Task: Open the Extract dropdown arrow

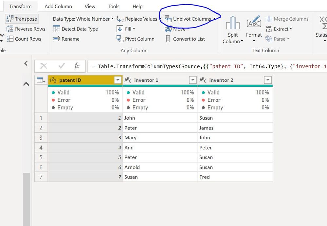Action: (291, 28)
